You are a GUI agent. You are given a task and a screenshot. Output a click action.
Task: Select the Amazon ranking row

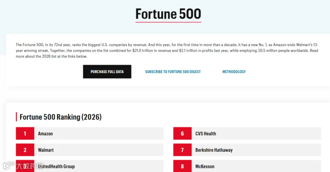pyautogui.click(x=90, y=133)
